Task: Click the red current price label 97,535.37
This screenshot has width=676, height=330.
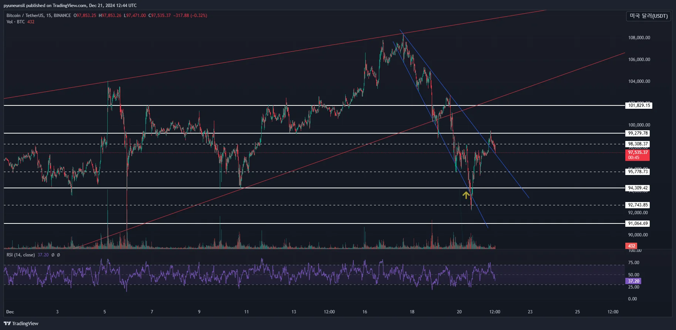Action: point(638,155)
